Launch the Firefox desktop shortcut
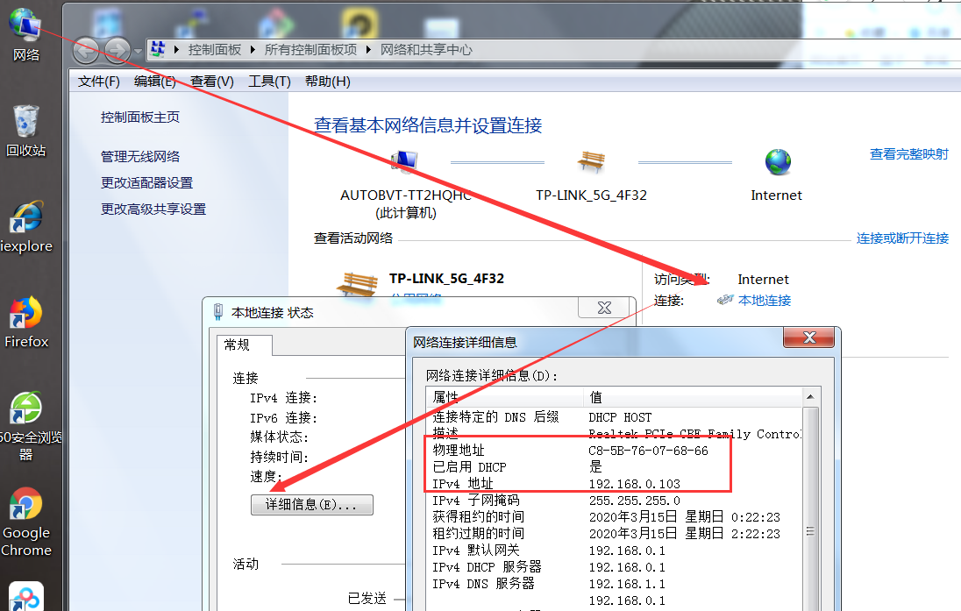 click(25, 323)
